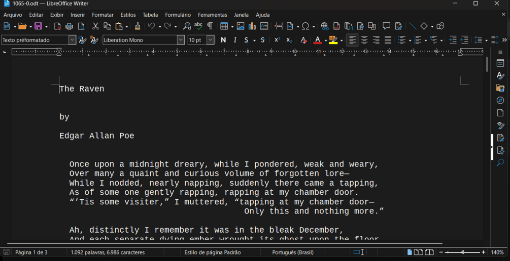Click the Subscript button
510x261 pixels.
click(x=289, y=40)
